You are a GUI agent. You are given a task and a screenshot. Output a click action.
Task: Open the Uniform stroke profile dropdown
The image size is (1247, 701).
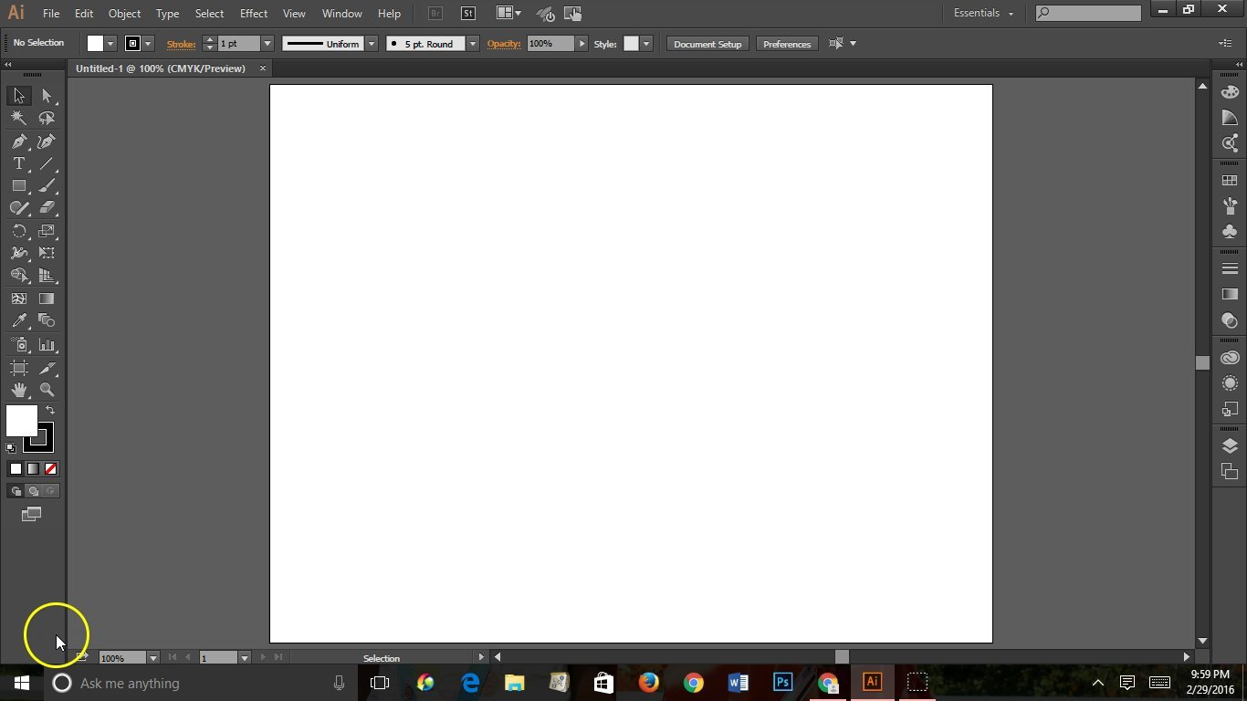point(371,43)
